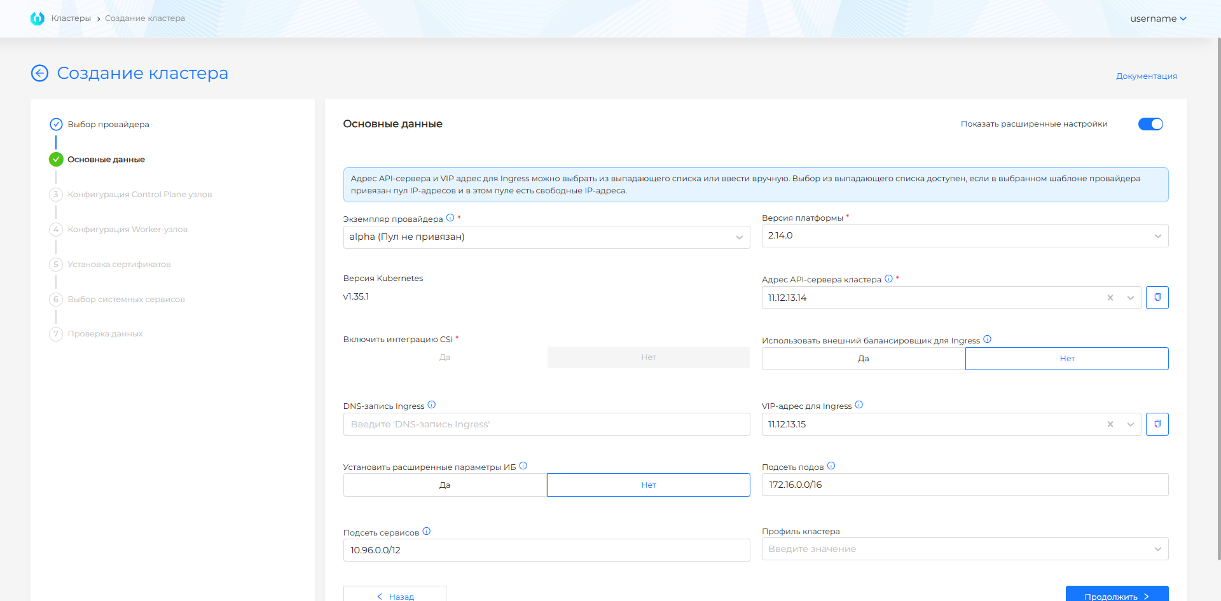Screen dimensions: 1221x601
Task: Click step 4 circle icon
Action: 56,229
